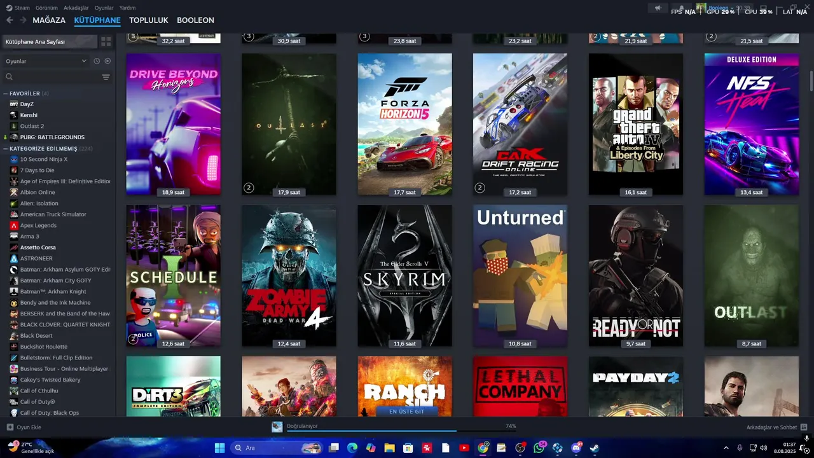The image size is (814, 458).
Task: Open the Oyunlar filter dropdown
Action: [46, 61]
